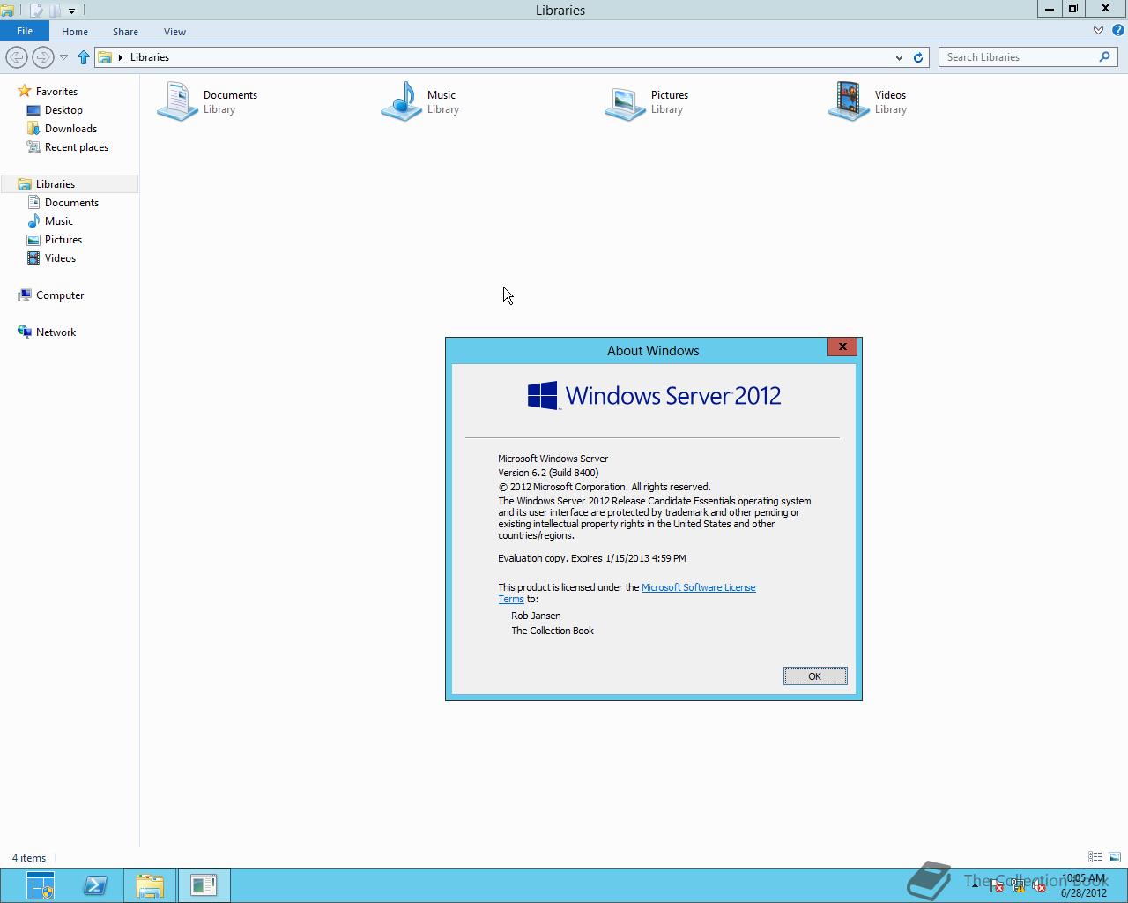The height and width of the screenshot is (903, 1128).
Task: Open Server Manager from the taskbar
Action: click(x=40, y=885)
